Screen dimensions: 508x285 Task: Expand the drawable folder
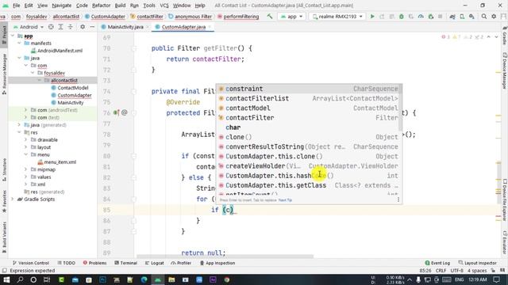click(26, 139)
